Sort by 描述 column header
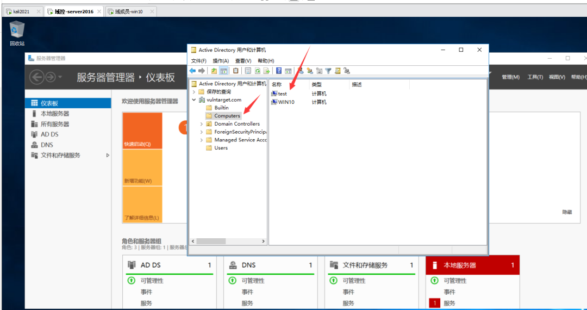Image resolution: width=587 pixels, height=310 pixels. [379, 85]
